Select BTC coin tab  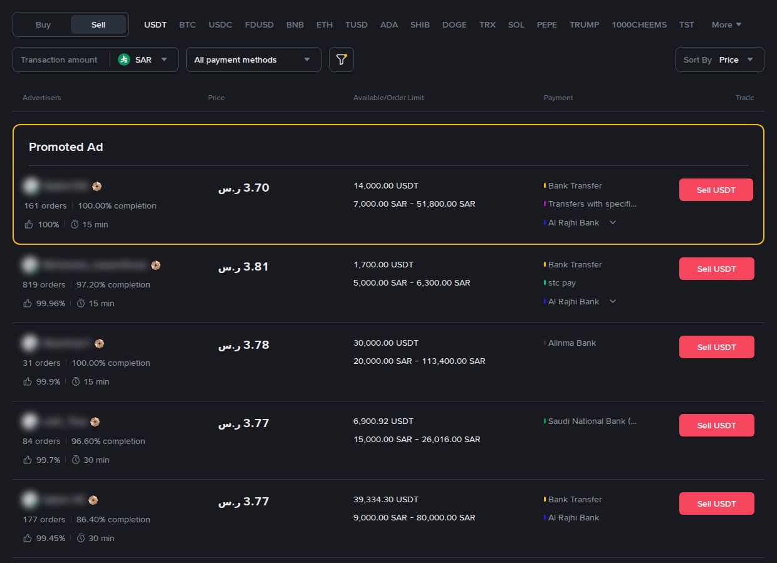tap(187, 24)
